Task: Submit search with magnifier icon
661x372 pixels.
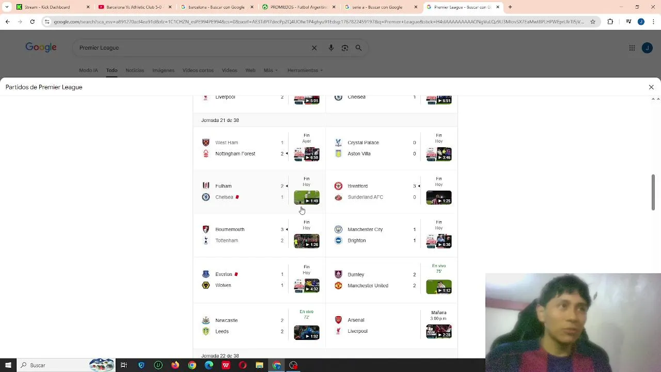Action: tap(358, 48)
